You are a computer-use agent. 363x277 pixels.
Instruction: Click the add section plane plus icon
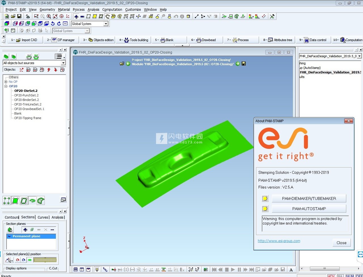pos(25,230)
